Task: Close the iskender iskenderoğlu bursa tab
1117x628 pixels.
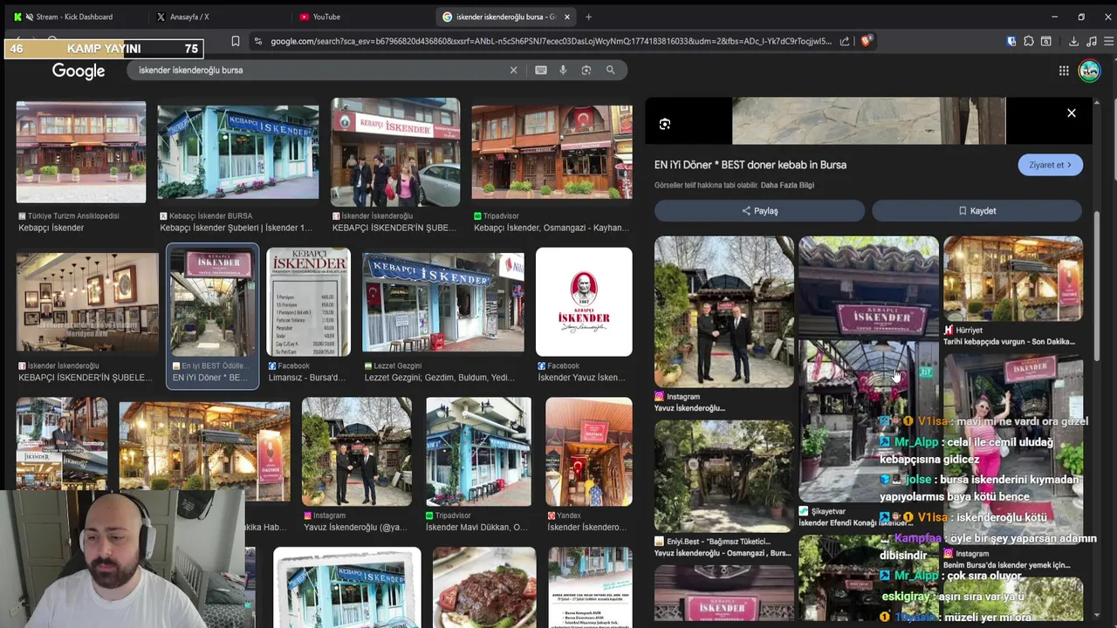Action: coord(567,17)
